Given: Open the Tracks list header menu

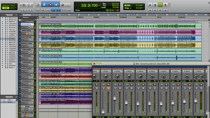Looking at the screenshot, I should [16, 15].
